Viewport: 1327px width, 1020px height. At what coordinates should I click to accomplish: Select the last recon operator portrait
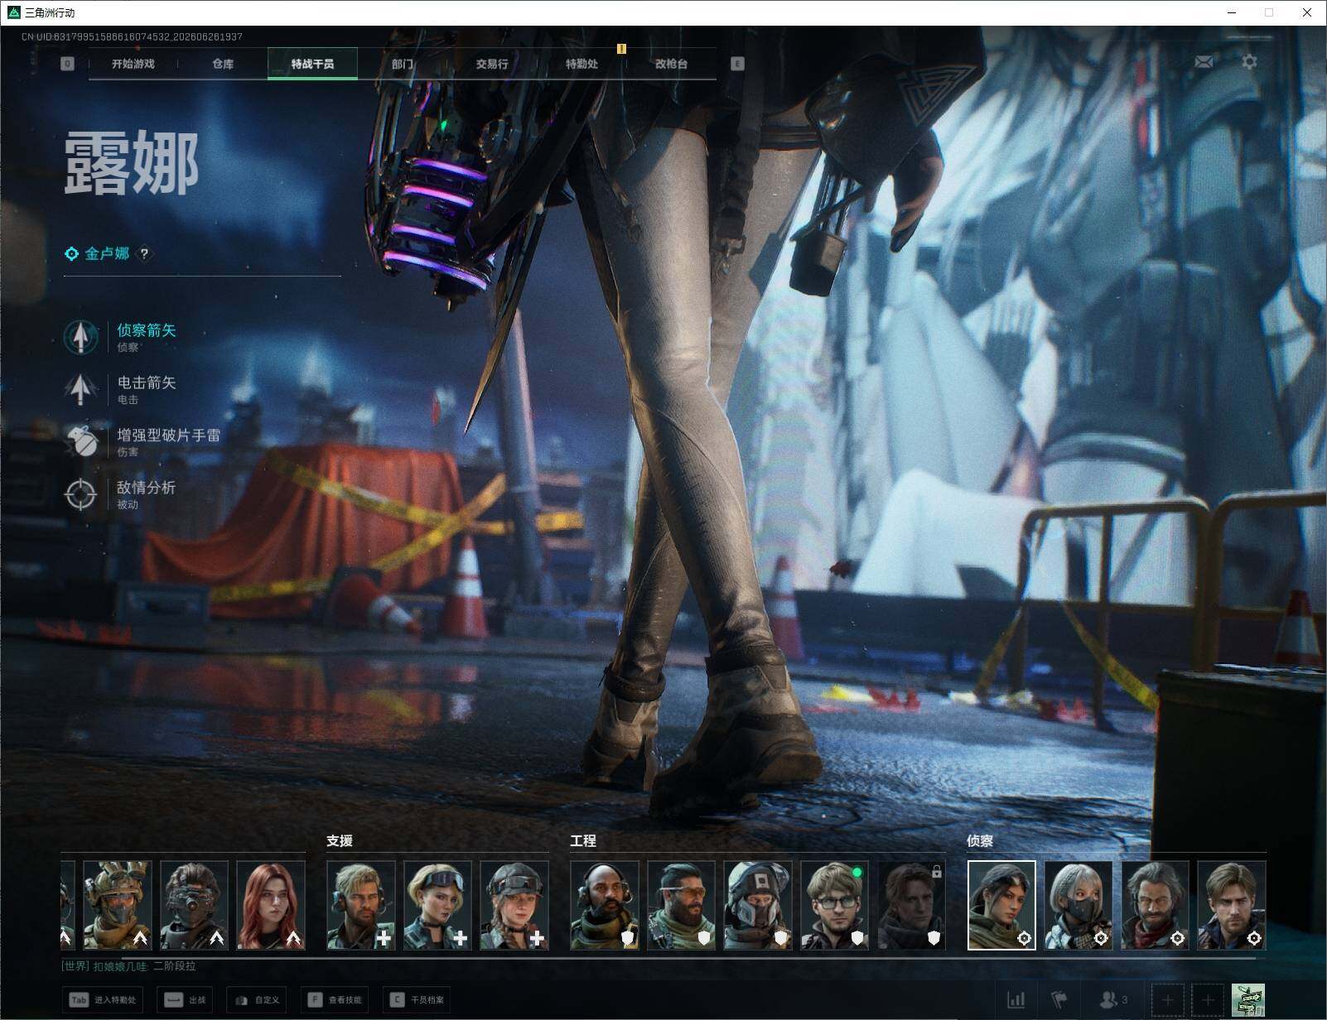coord(1232,905)
